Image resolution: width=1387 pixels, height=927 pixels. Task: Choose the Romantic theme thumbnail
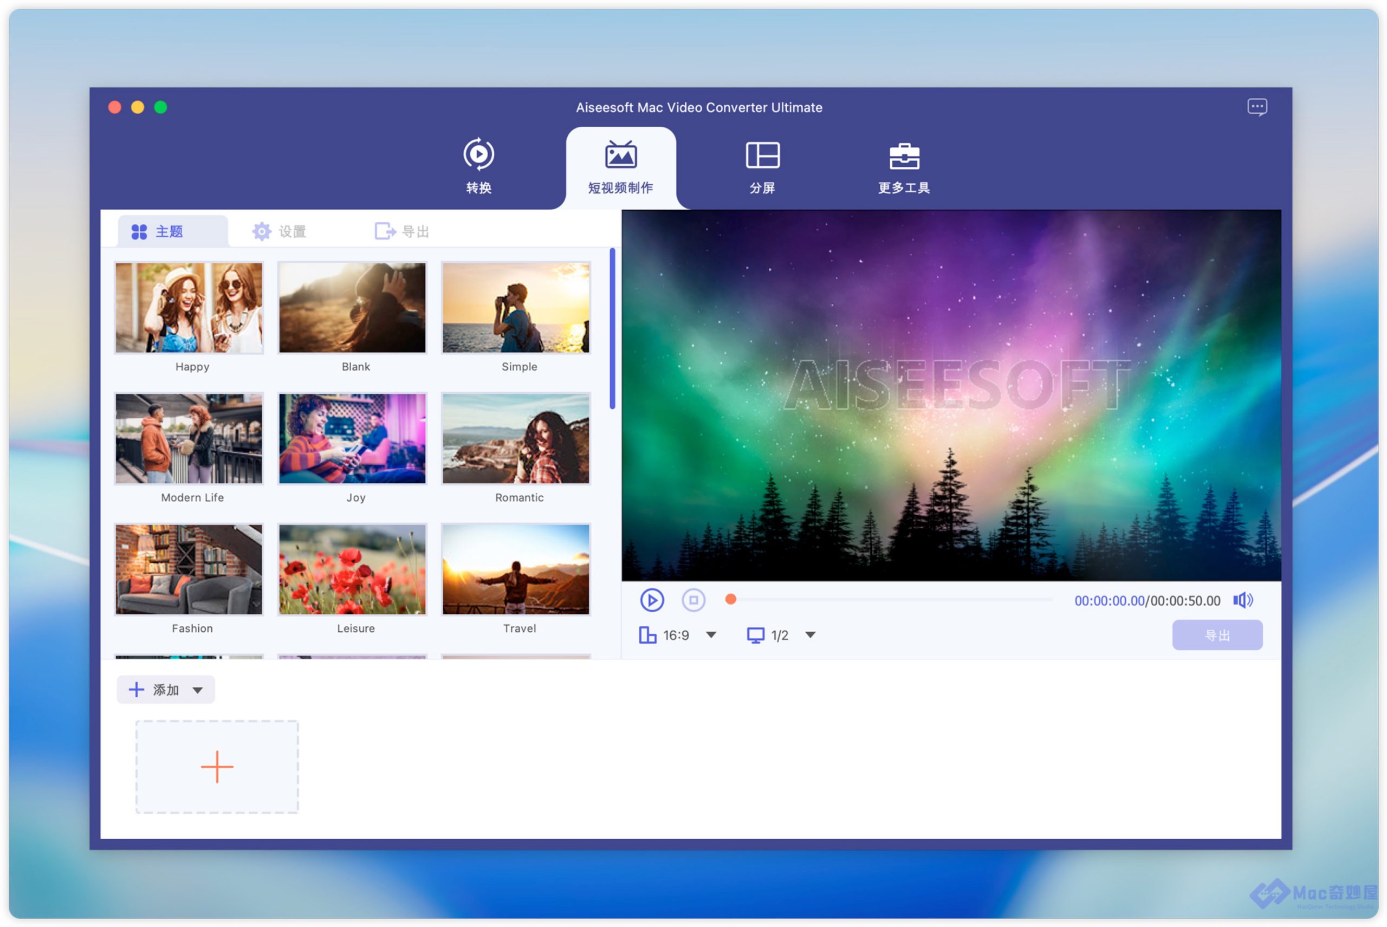(516, 439)
